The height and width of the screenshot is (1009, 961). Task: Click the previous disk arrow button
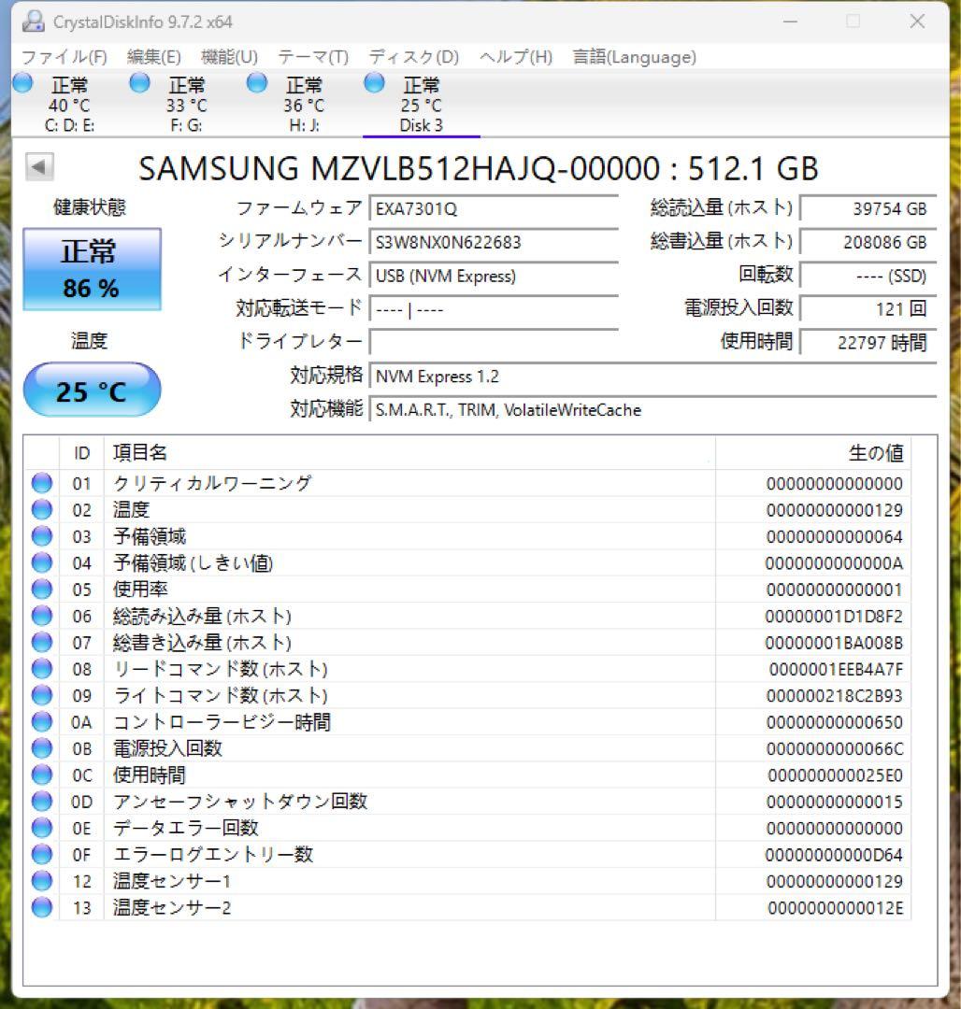coord(39,167)
